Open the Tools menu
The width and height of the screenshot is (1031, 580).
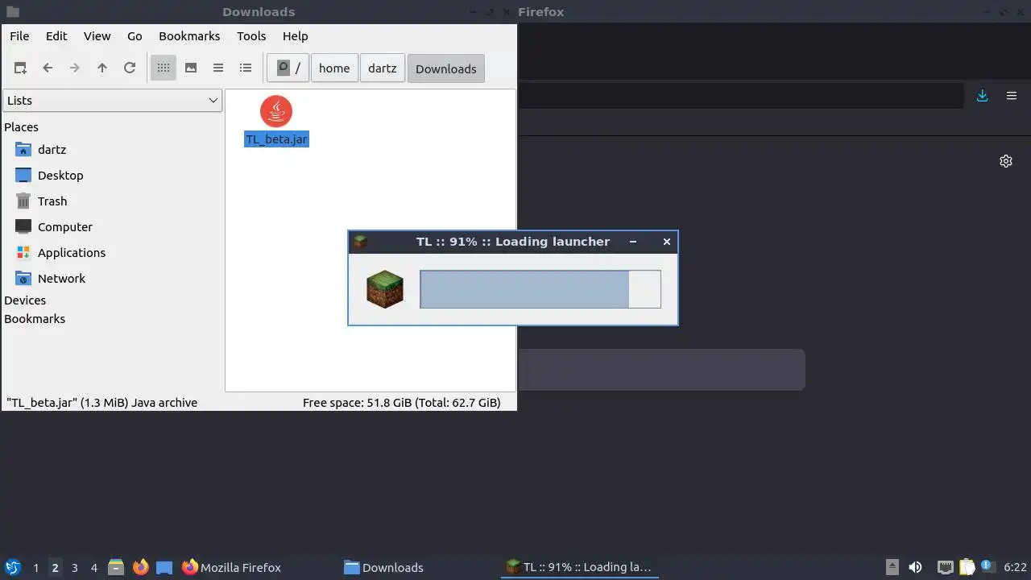(x=251, y=36)
